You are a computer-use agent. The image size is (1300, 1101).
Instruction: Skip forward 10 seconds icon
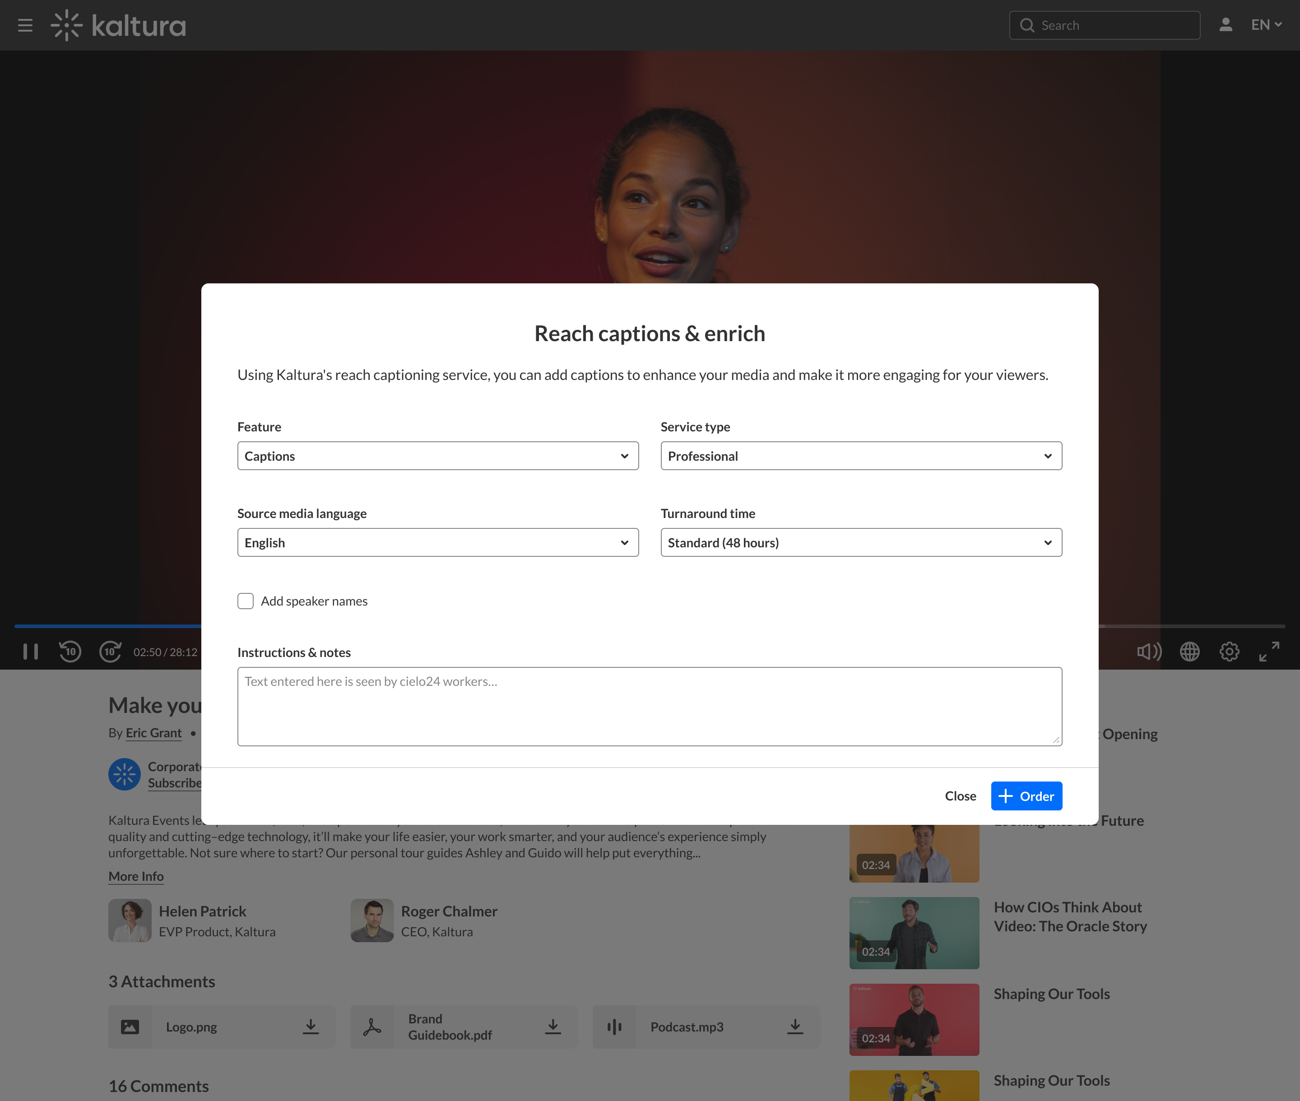click(x=111, y=652)
